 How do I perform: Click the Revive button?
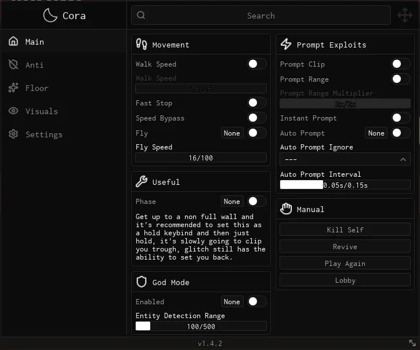(345, 246)
